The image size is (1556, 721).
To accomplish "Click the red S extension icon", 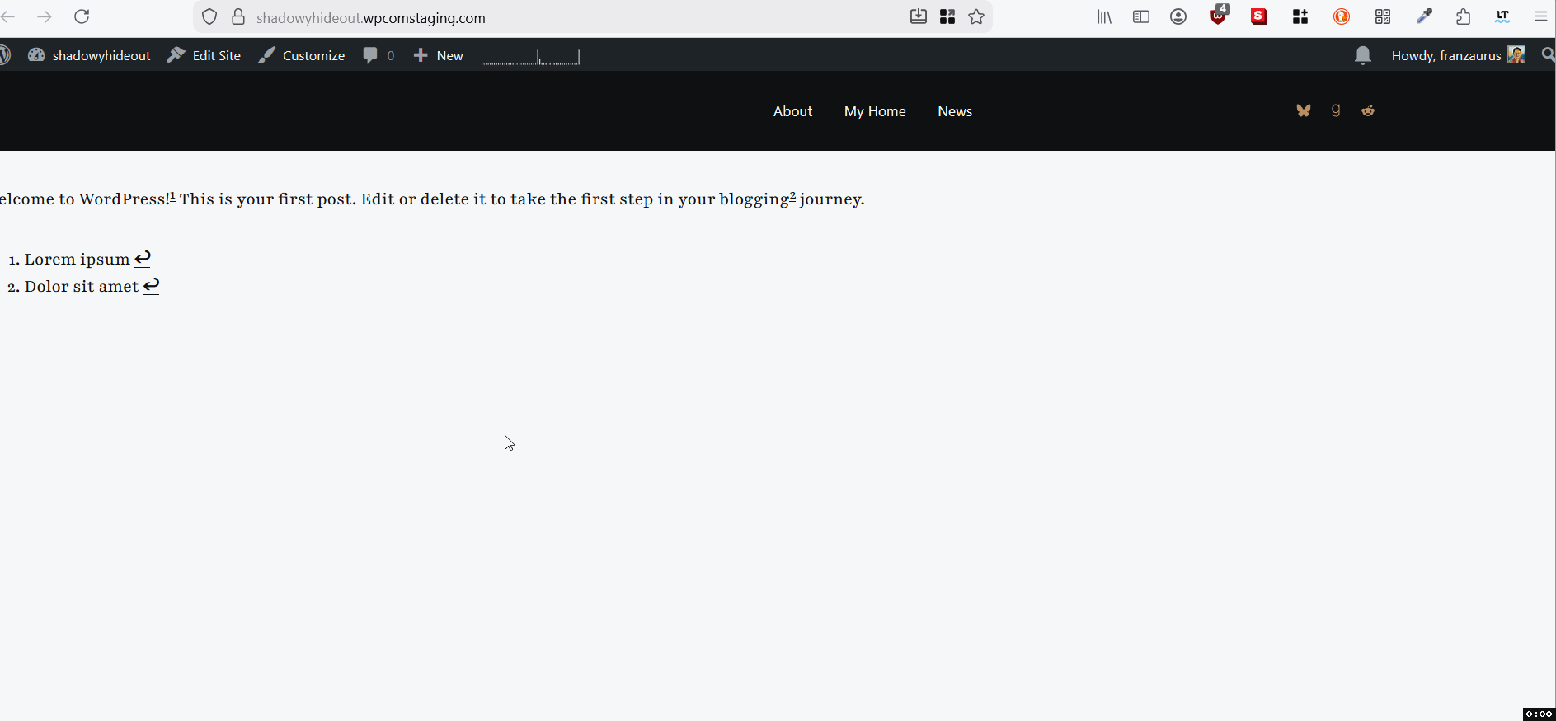I will click(x=1259, y=16).
